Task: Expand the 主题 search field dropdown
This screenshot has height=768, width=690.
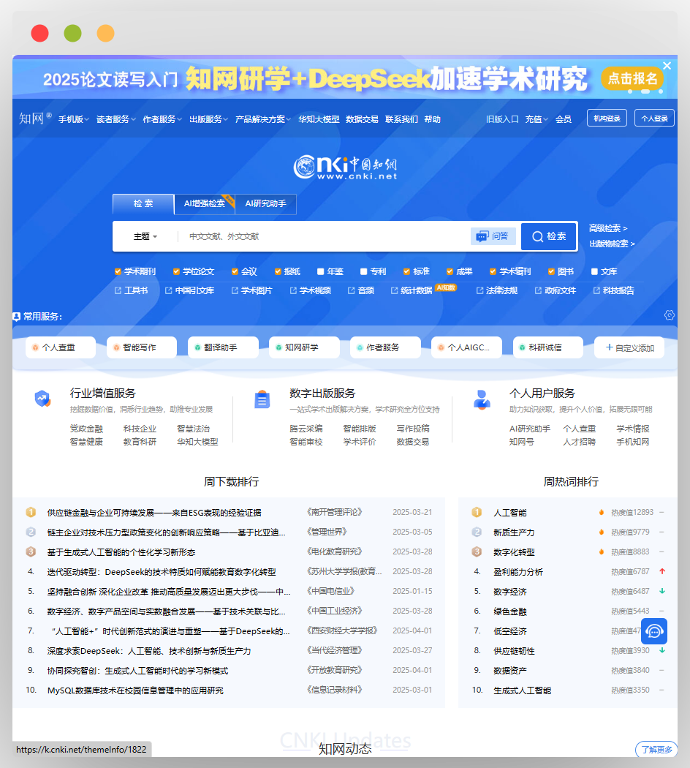Action: 145,236
